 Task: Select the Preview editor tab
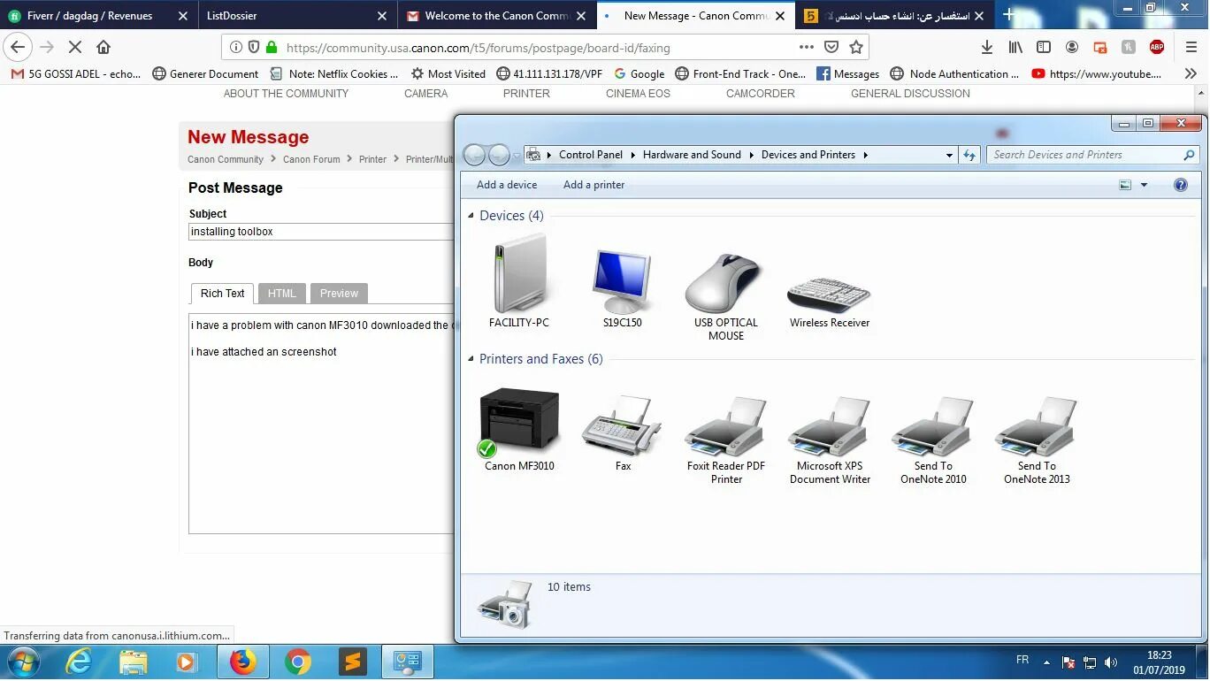point(339,294)
